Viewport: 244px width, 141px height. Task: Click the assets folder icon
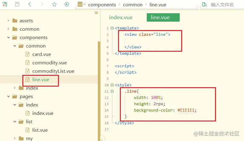15,20
